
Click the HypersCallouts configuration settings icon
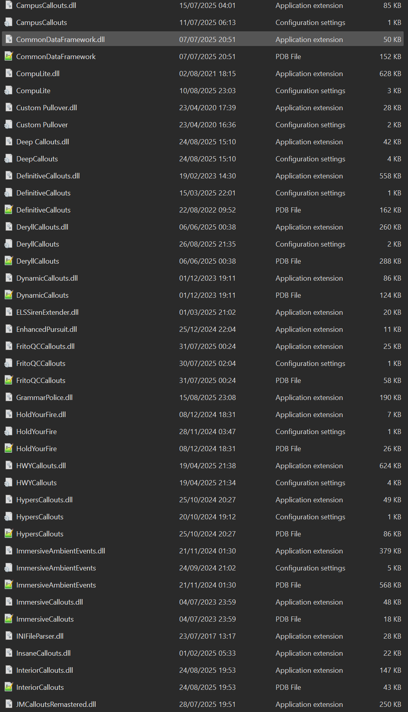(8, 517)
